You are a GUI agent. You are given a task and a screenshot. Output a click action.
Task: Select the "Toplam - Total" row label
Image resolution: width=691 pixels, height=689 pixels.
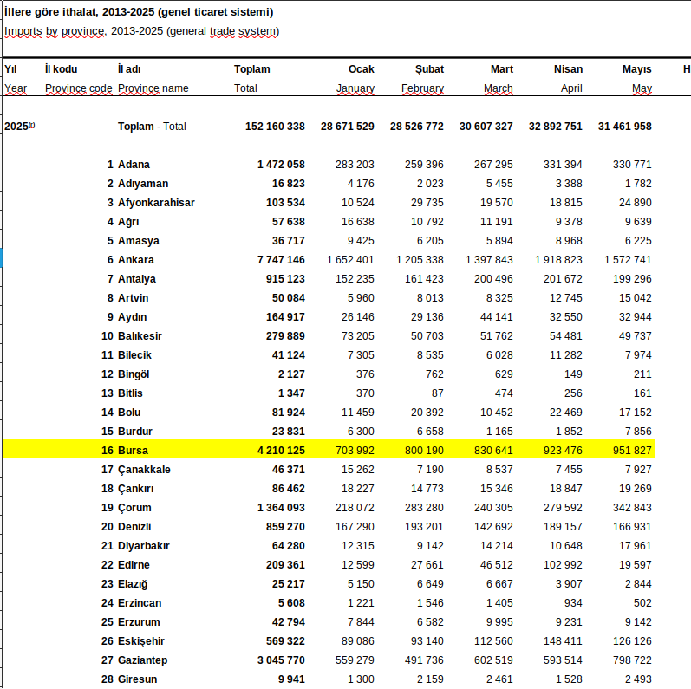152,127
